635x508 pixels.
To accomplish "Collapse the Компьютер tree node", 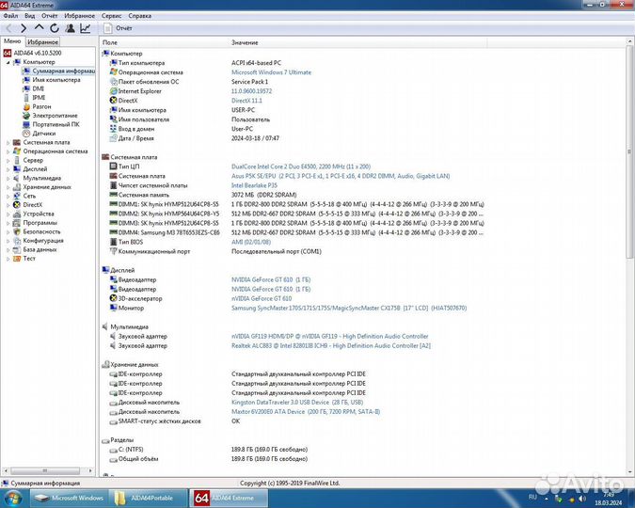I will [x=8, y=62].
